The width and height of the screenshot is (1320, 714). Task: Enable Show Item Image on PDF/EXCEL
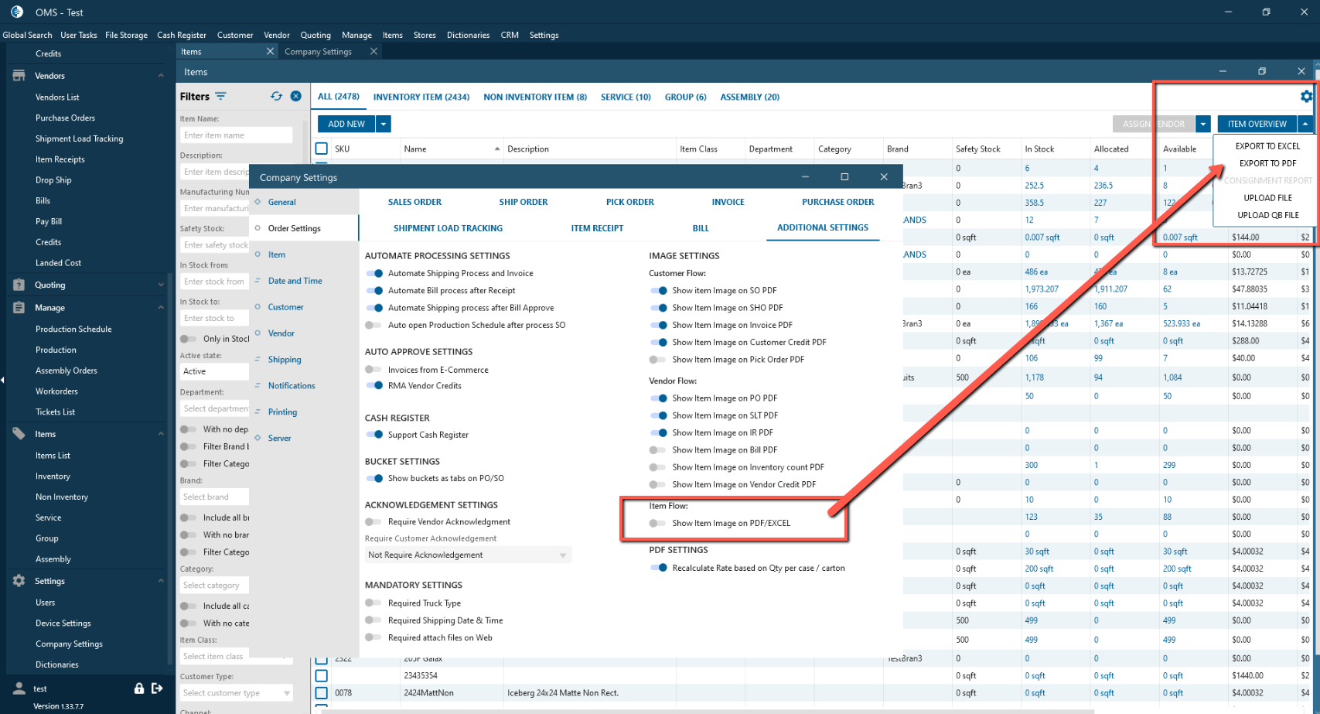(x=658, y=523)
